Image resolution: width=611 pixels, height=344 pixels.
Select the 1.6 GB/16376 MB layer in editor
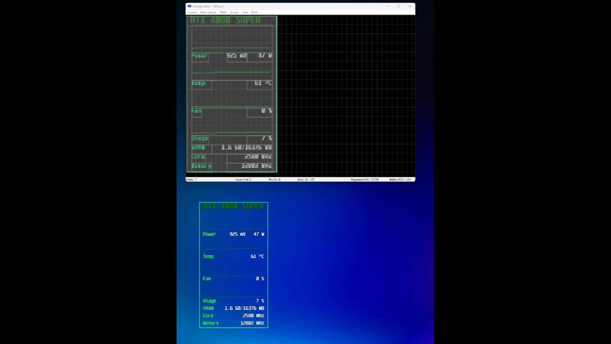tap(247, 147)
